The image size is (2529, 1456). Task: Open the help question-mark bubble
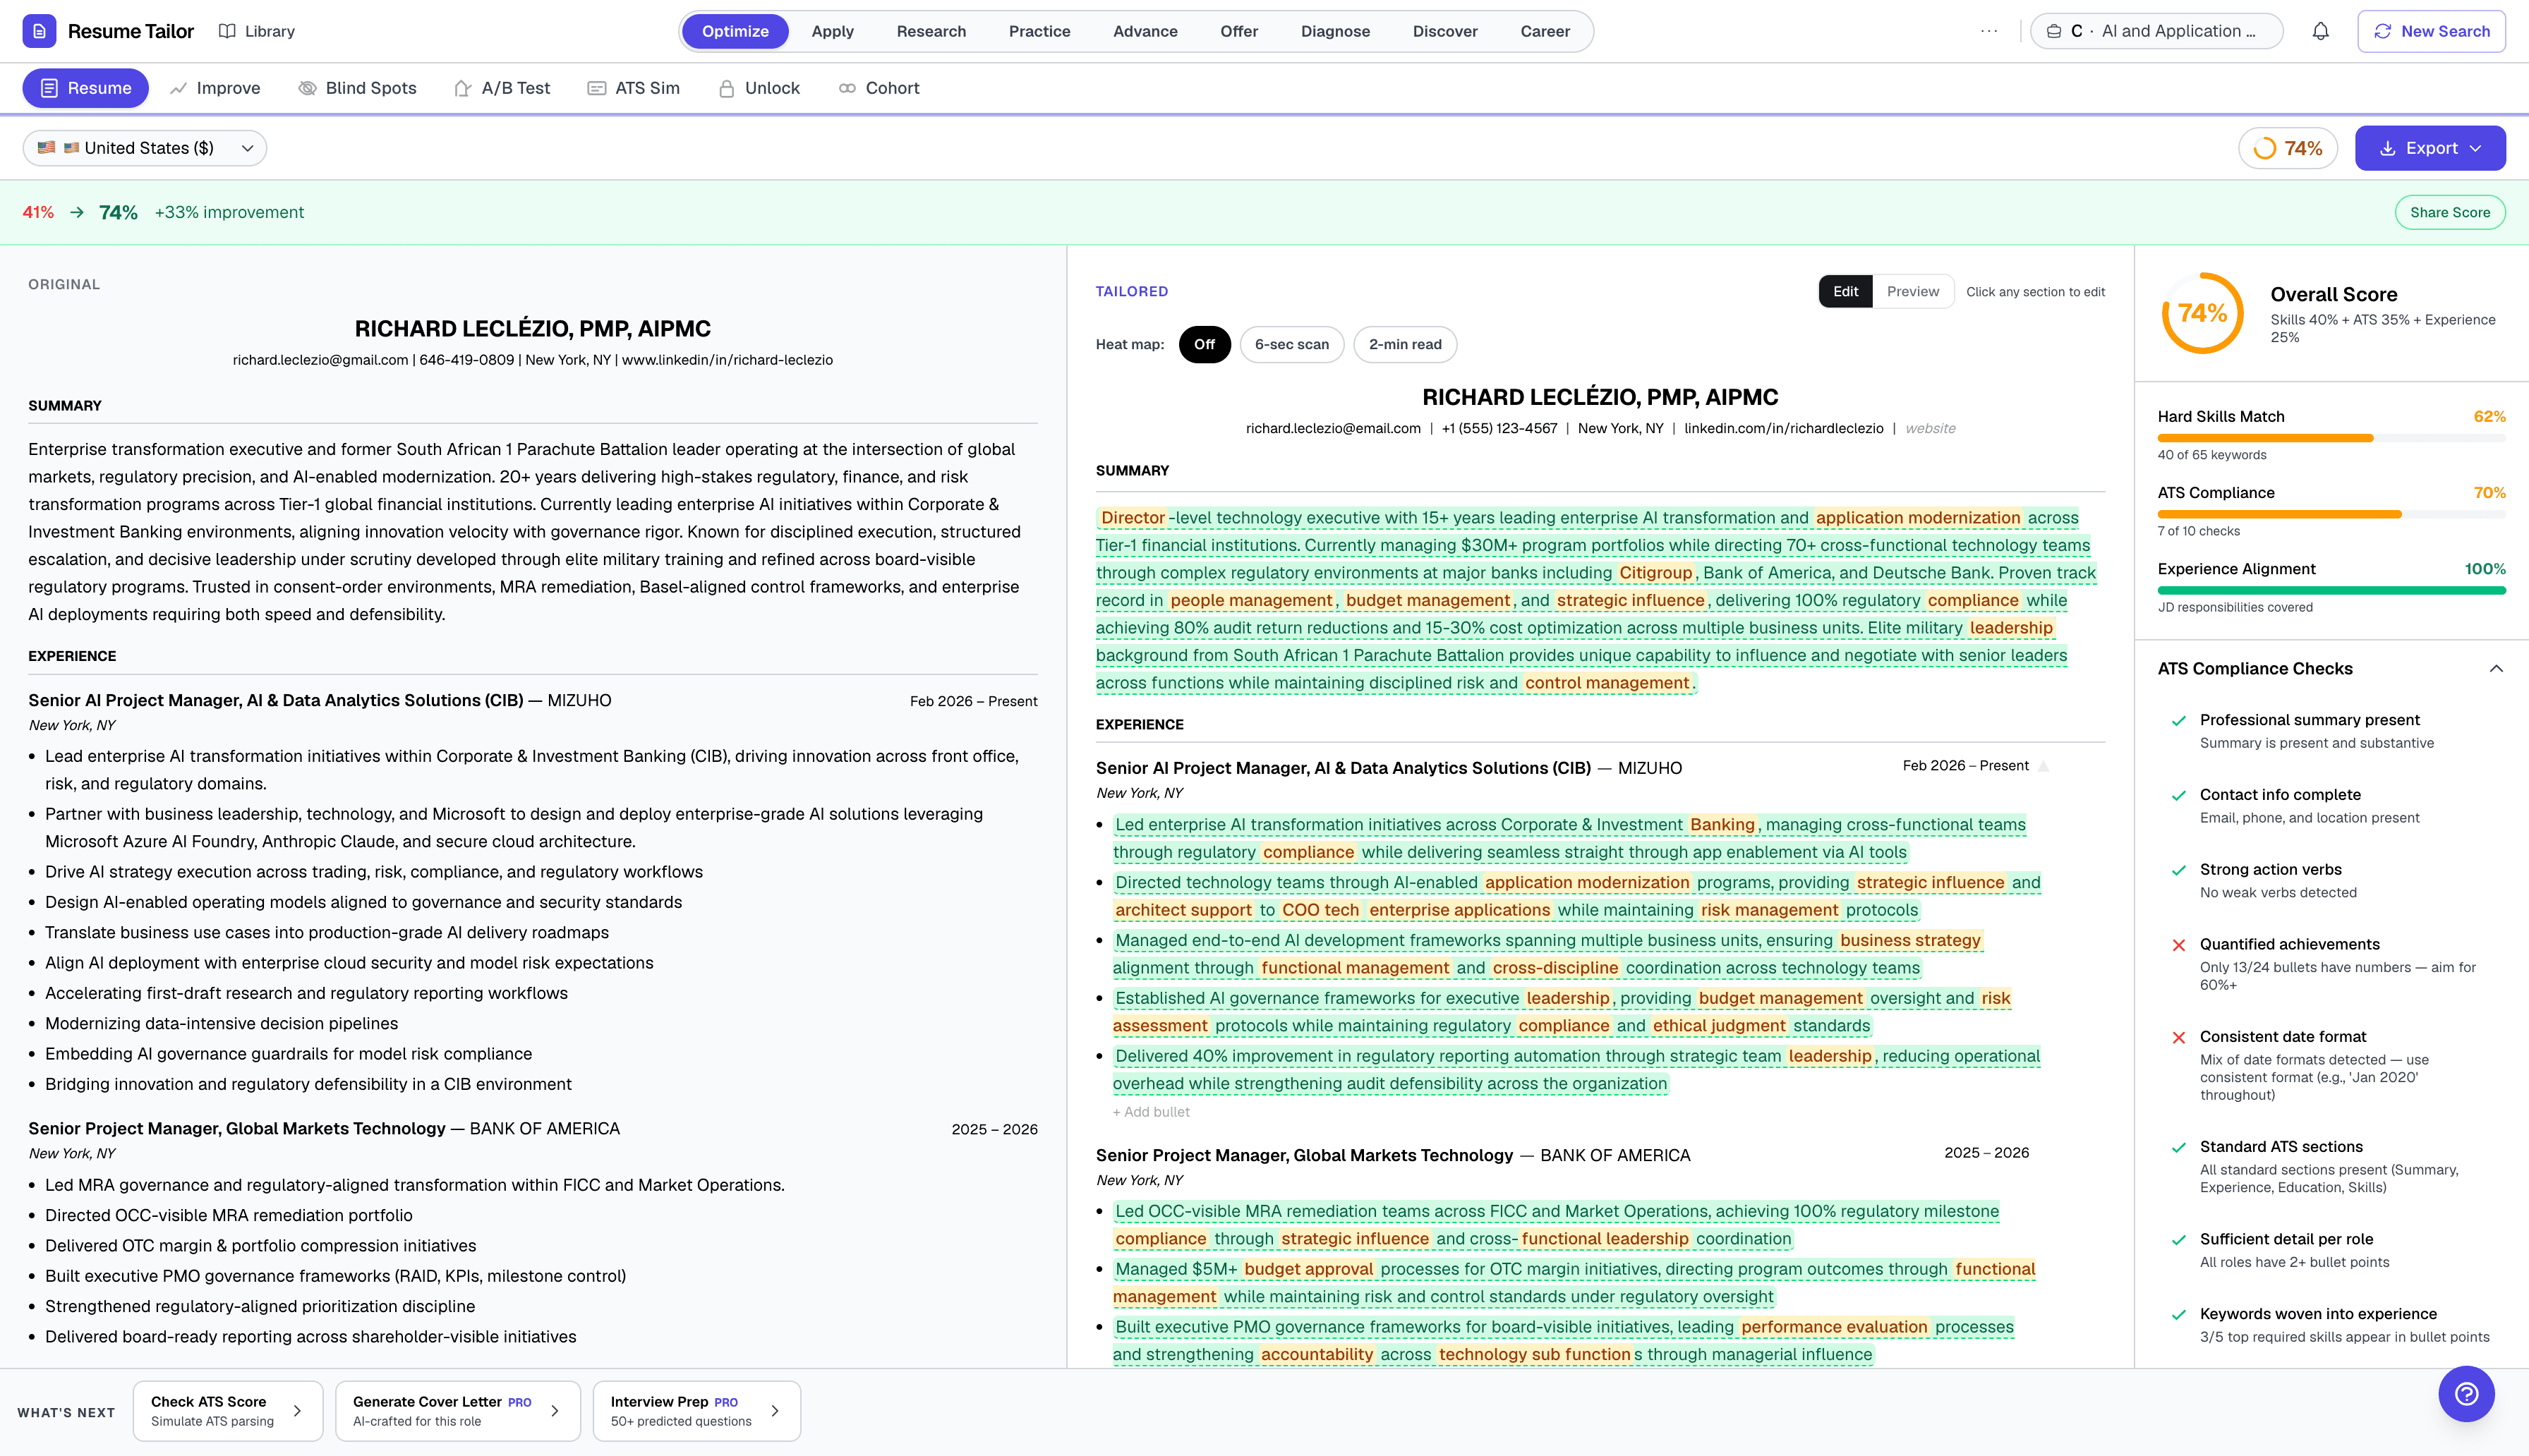click(x=2466, y=1393)
